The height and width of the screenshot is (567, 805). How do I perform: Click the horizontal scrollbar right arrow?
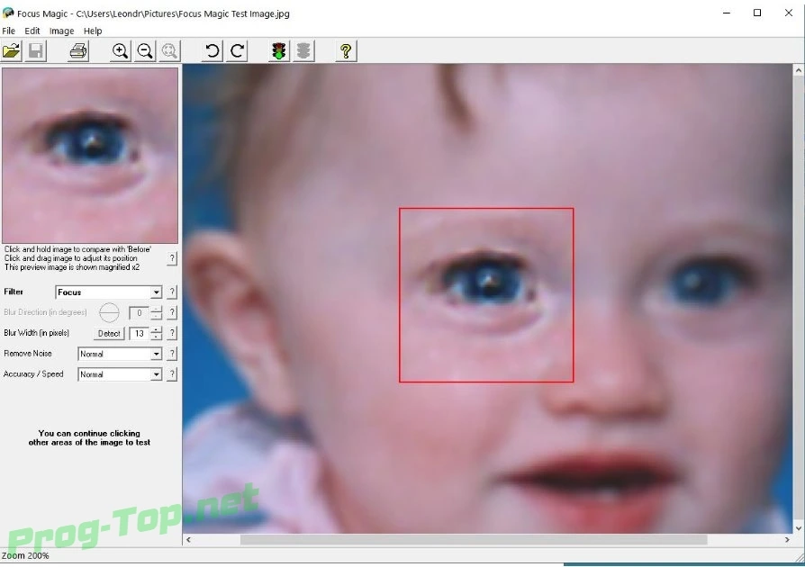[787, 540]
